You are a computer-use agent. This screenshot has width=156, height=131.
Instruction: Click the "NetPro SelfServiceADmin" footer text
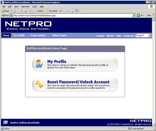(x=25, y=123)
